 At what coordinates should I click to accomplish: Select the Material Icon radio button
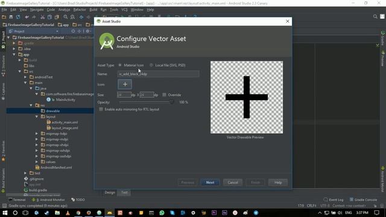tap(120, 65)
